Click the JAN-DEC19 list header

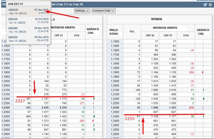point(15,3)
